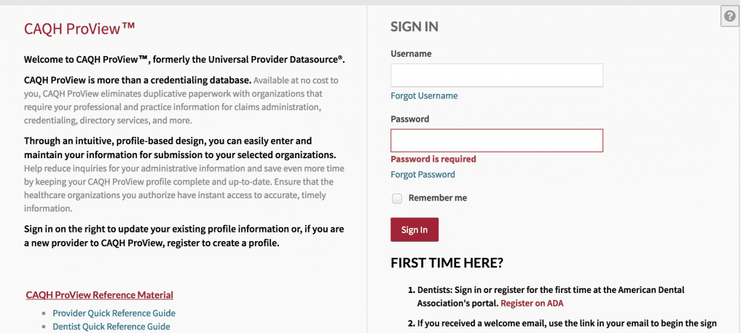Click the Username field label
The image size is (746, 333).
411,54
